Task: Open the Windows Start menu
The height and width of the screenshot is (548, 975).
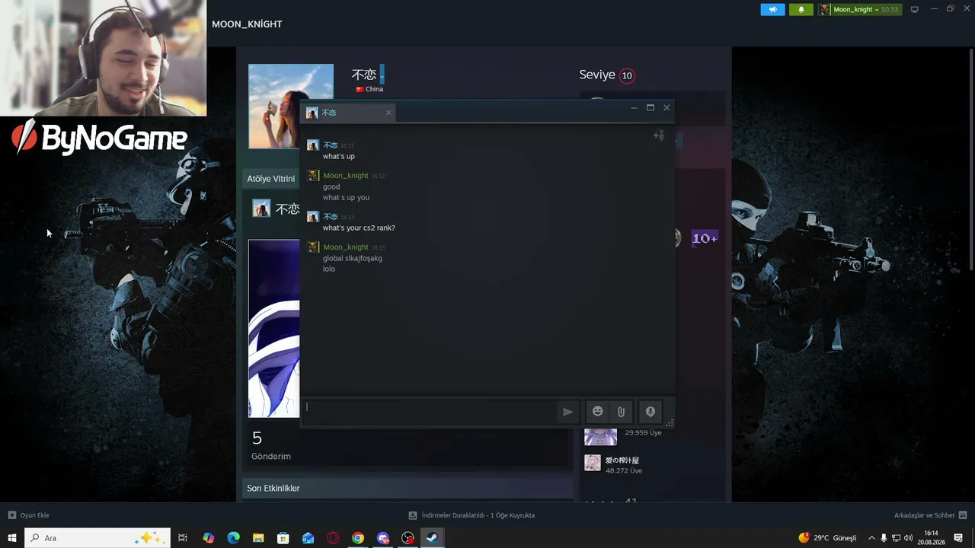Action: pos(12,538)
